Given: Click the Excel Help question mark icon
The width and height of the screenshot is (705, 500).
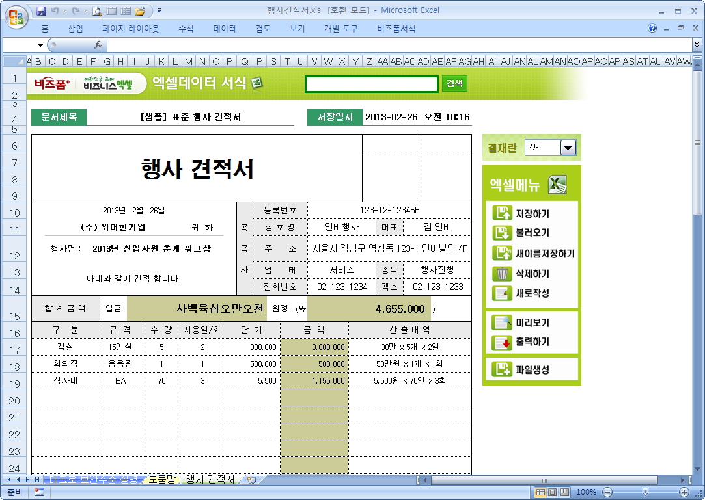Looking at the screenshot, I should (x=652, y=29).
